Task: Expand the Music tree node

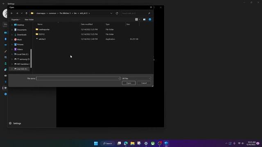Action: coord(12,40)
